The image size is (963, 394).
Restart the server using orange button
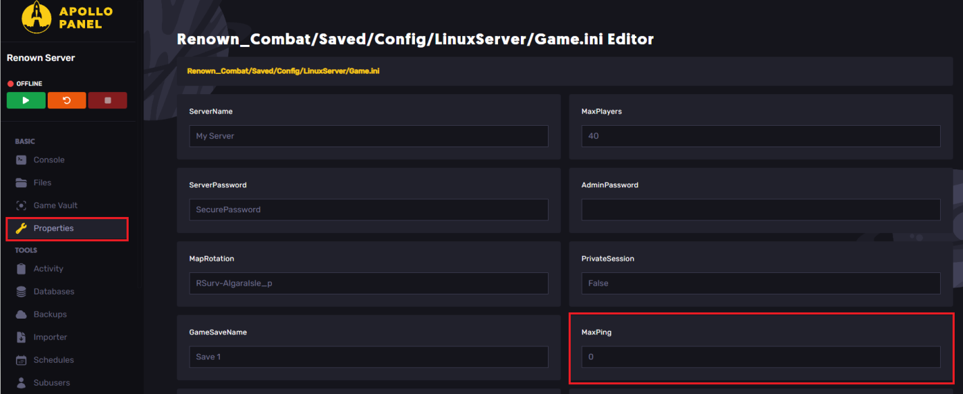coord(66,100)
